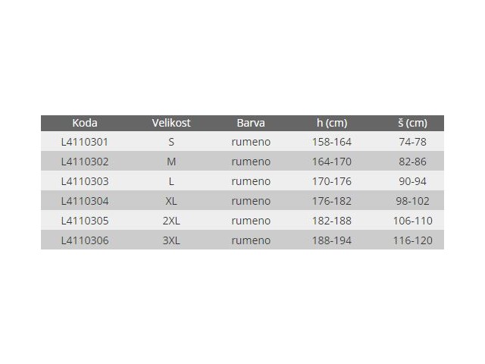Click the width value 82-86
This screenshot has height=364, width=485.
point(413,162)
